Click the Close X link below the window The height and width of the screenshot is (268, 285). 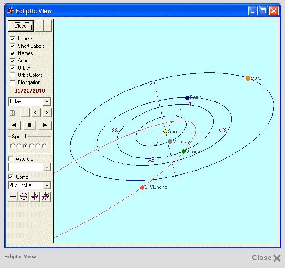click(x=266, y=258)
